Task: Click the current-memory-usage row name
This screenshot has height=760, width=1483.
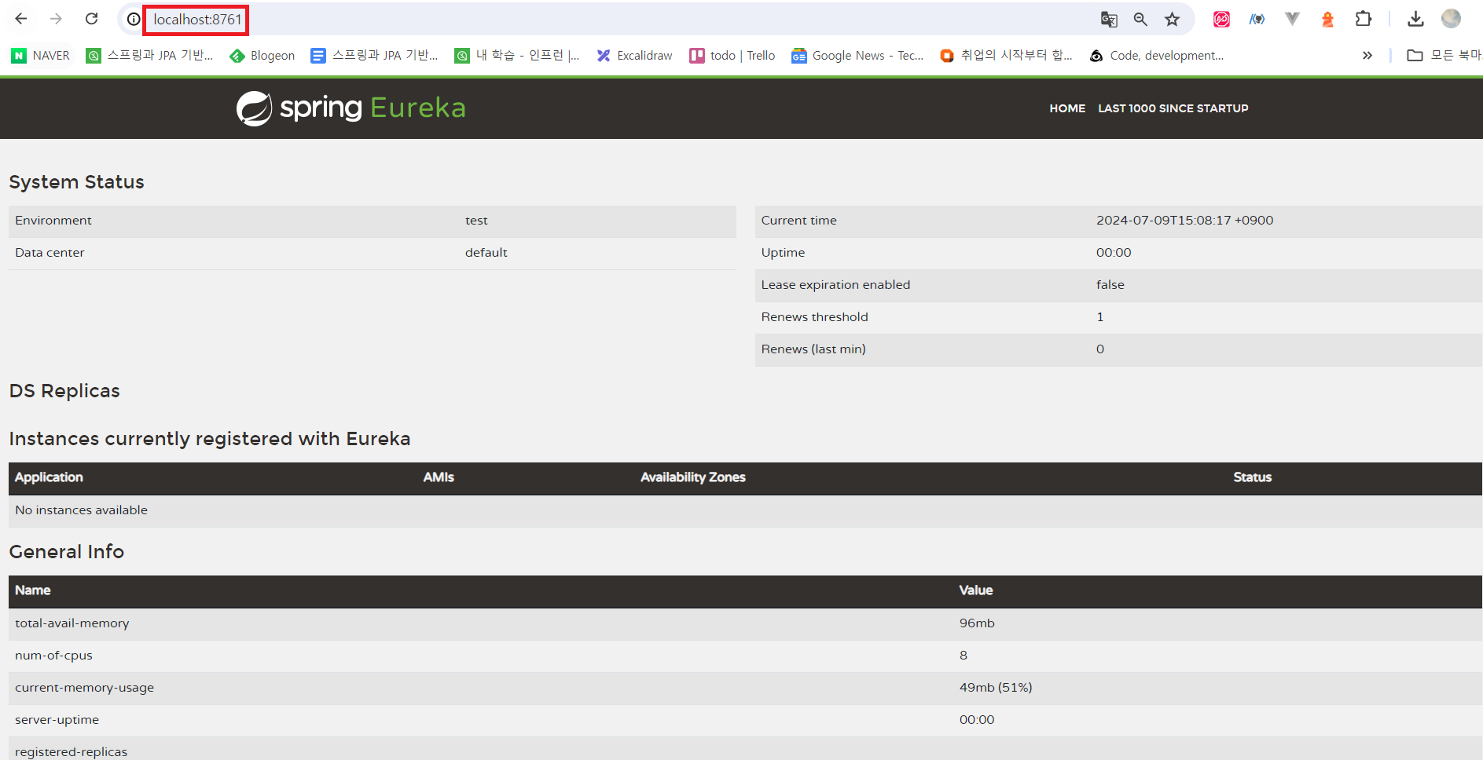Action: [85, 688]
